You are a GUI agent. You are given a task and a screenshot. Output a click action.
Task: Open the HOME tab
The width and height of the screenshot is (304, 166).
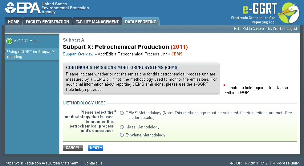click(x=14, y=22)
